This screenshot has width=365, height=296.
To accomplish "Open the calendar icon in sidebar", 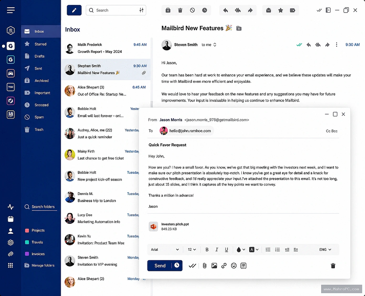I will [10, 219].
